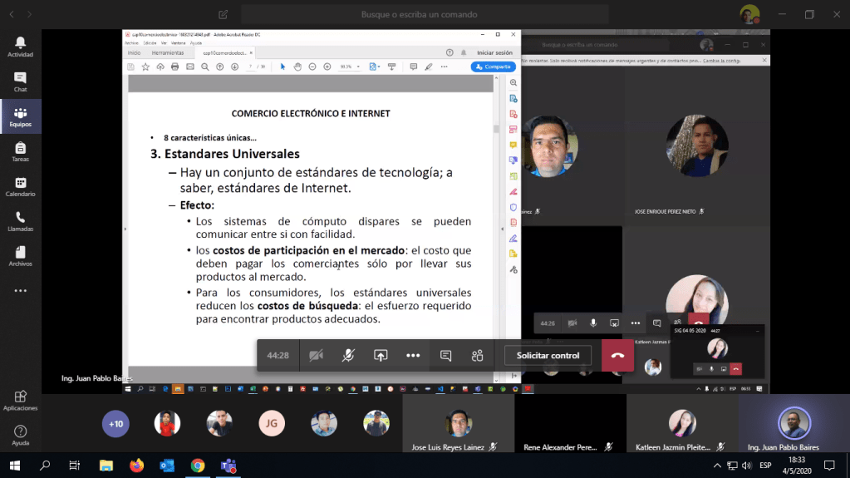Click the Solicitar control button
The height and width of the screenshot is (478, 850).
point(548,356)
